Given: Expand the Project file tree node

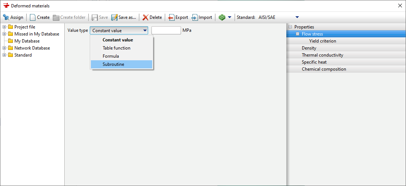Looking at the screenshot, I should (4, 27).
